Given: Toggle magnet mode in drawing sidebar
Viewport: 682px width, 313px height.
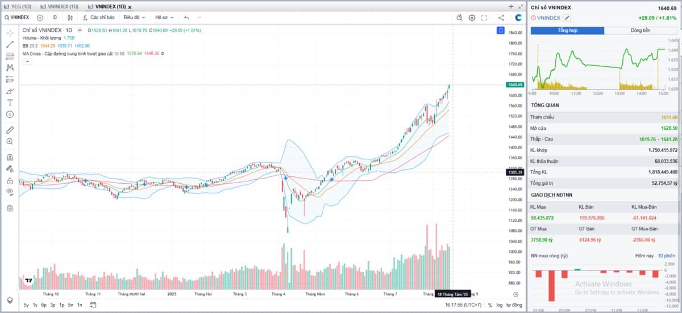Looking at the screenshot, I should point(10,158).
